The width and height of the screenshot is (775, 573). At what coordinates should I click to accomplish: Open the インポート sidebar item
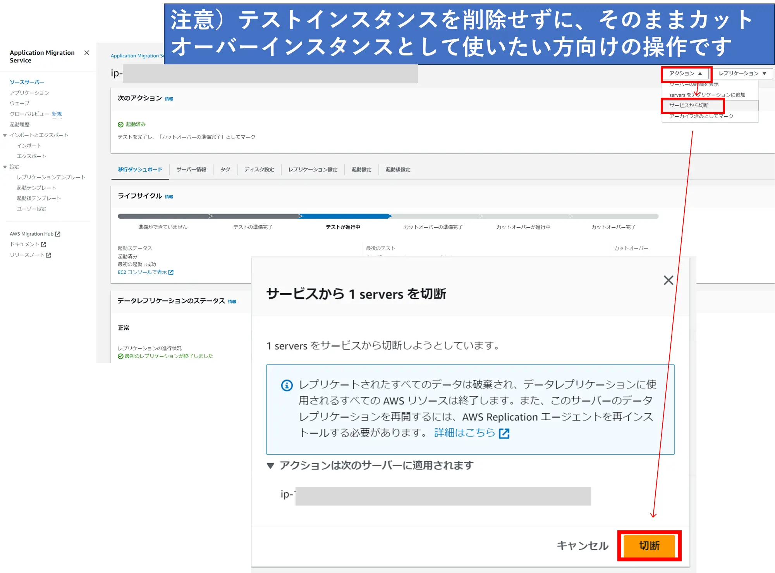(29, 146)
